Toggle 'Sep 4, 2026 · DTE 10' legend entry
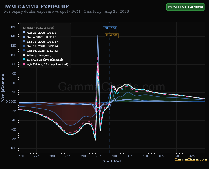This screenshot has width=209, height=169. point(40,37)
